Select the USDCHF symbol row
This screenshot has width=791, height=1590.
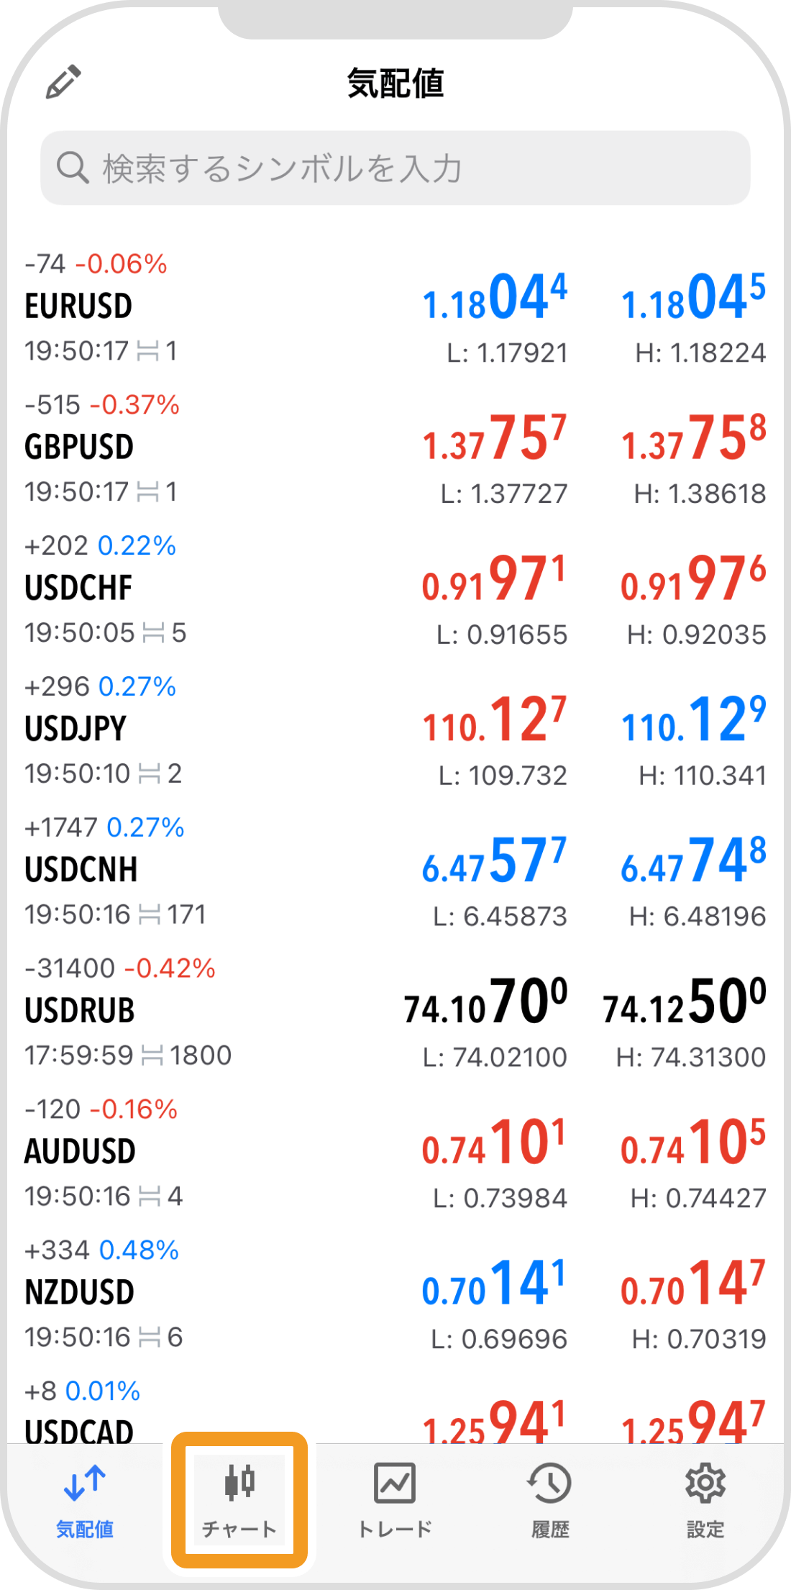[395, 590]
